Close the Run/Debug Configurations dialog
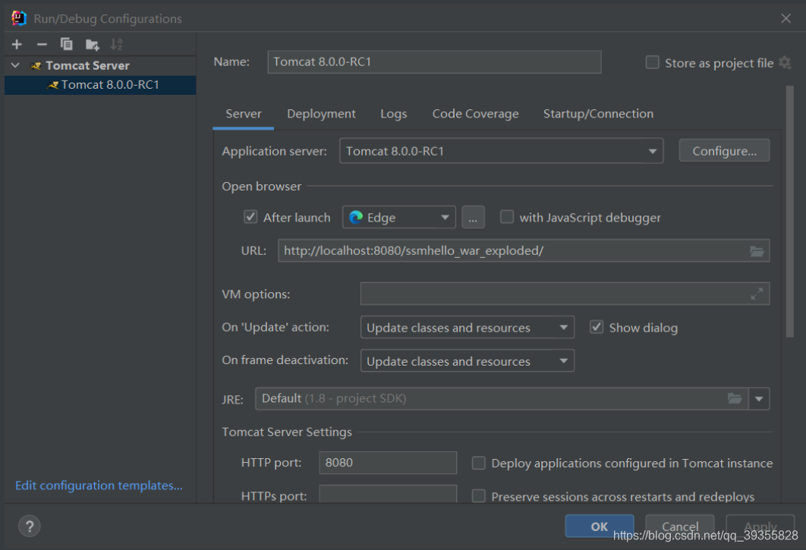 786,18
